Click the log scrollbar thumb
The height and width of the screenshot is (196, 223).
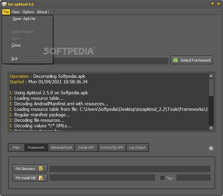tap(211, 87)
